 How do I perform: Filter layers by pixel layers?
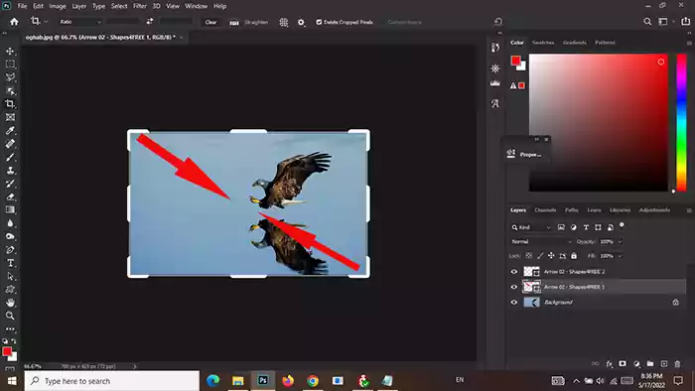[x=561, y=227]
